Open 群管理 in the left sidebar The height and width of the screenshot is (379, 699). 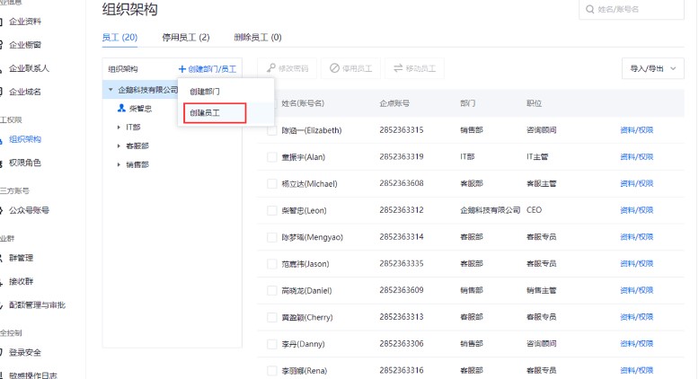click(x=22, y=258)
